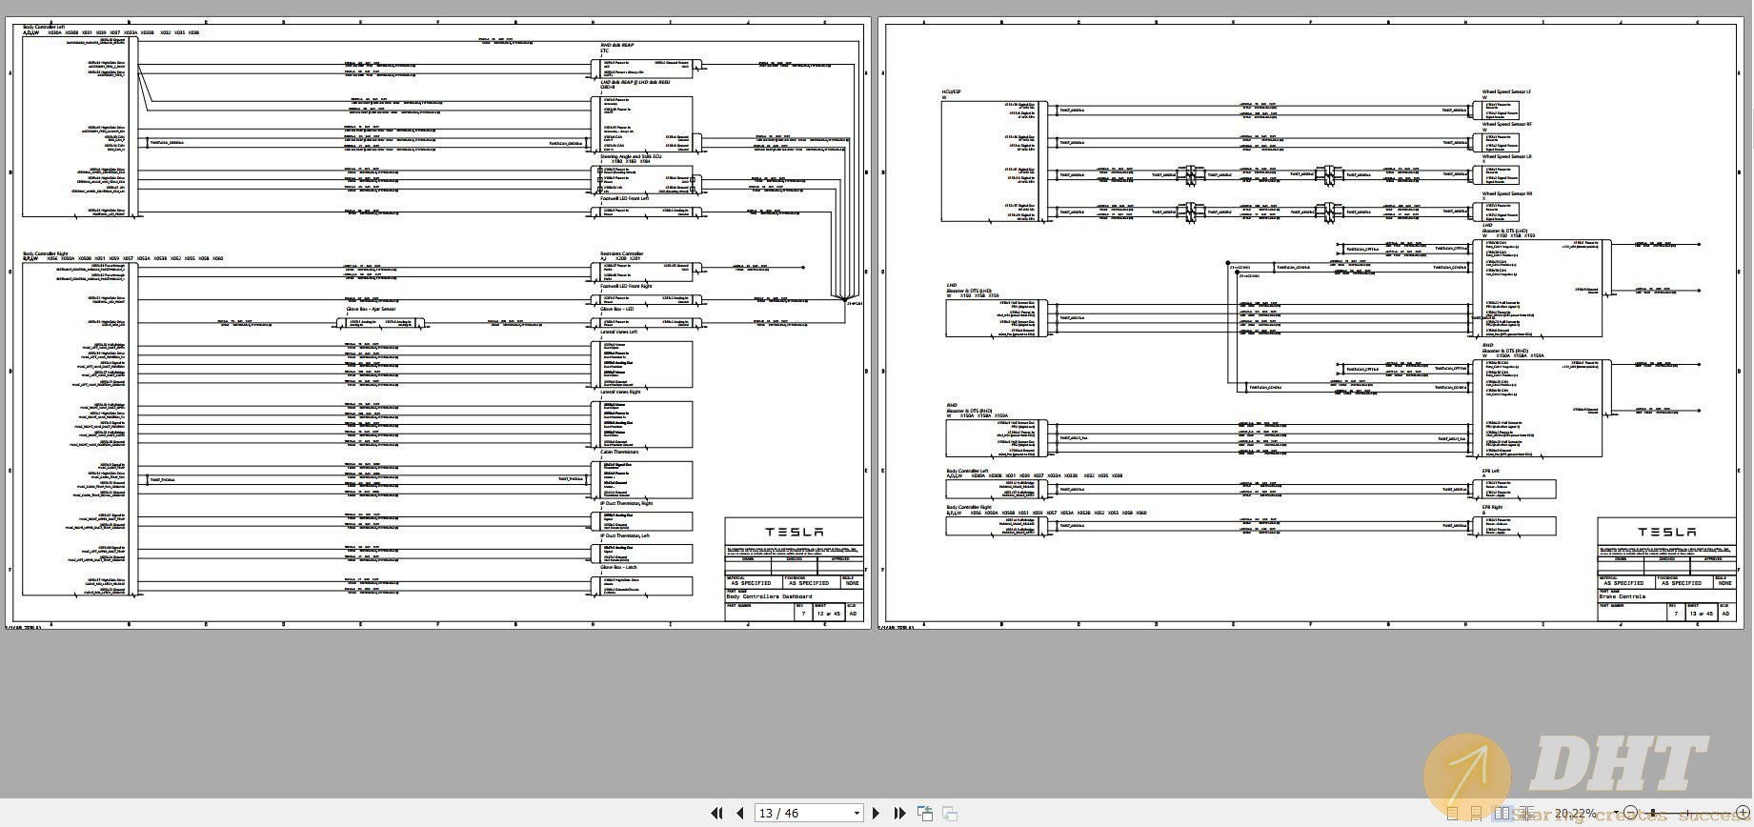This screenshot has width=1754, height=827.
Task: Go to the first page
Action: tap(716, 813)
